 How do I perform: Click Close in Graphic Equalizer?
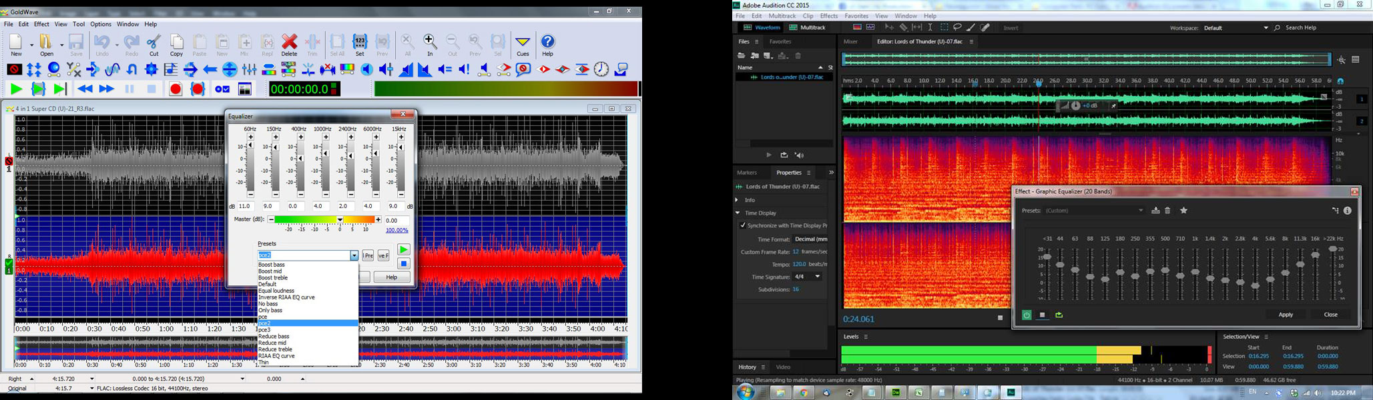pos(1330,315)
